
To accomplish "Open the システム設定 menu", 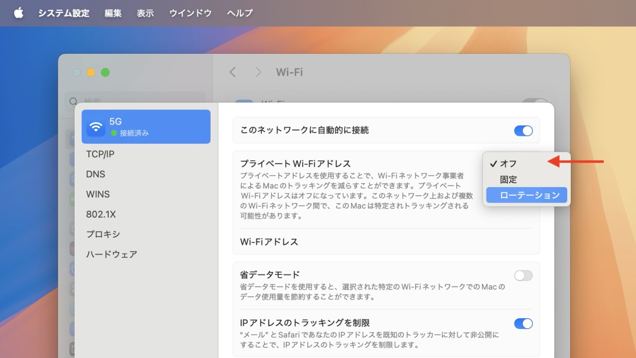I will pyautogui.click(x=64, y=13).
